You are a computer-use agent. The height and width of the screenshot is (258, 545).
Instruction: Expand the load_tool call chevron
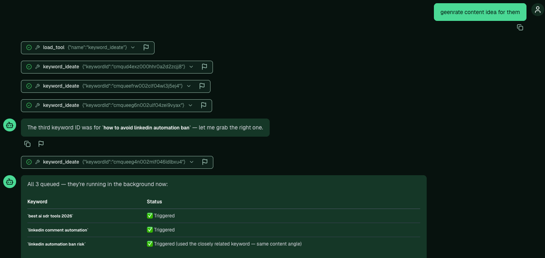click(133, 47)
